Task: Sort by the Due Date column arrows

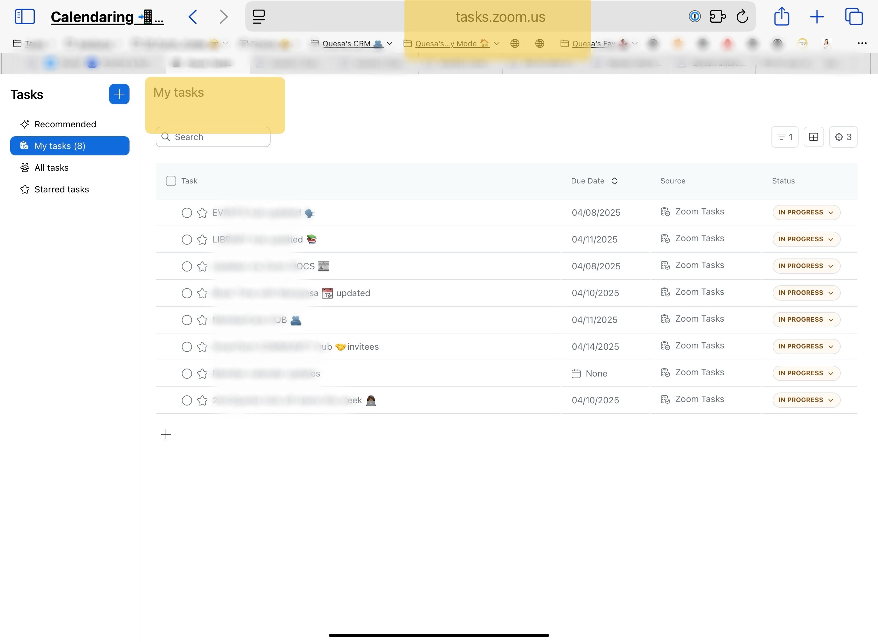Action: 614,181
